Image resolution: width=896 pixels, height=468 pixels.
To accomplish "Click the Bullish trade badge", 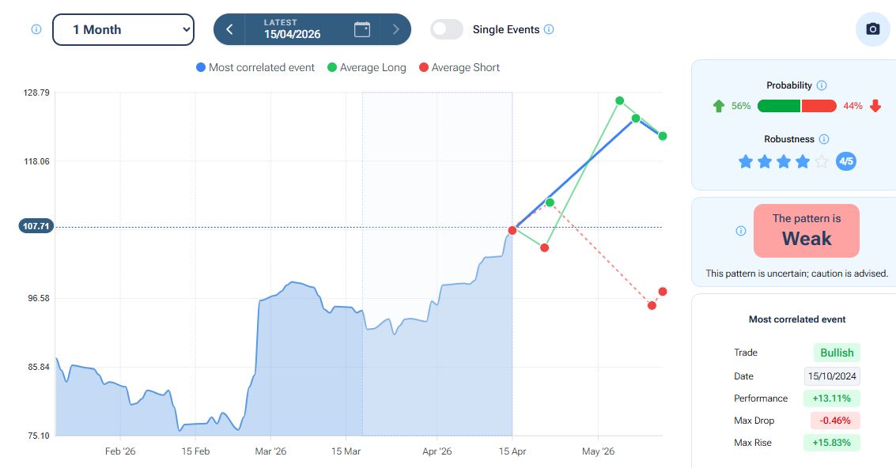I will pyautogui.click(x=837, y=353).
